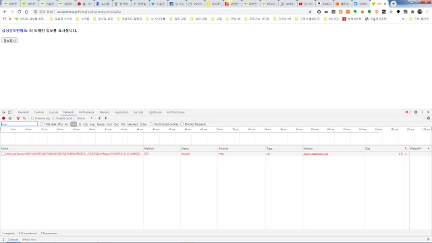Open the site info icon in the address bar
The height and width of the screenshot is (243, 432).
pos(35,12)
